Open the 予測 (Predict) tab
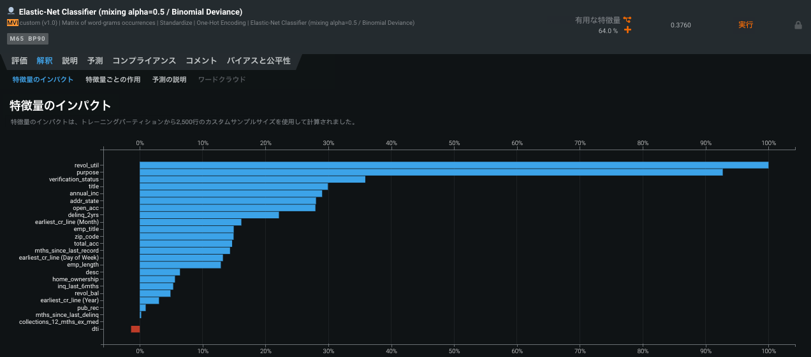 coord(95,61)
